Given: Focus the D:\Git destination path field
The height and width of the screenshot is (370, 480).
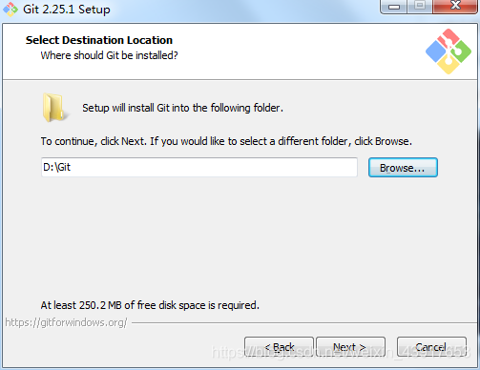Looking at the screenshot, I should point(199,167).
